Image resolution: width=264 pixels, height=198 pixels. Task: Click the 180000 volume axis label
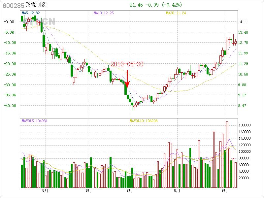click(x=246, y=125)
